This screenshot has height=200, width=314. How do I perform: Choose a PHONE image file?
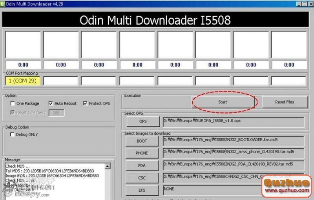point(142,153)
